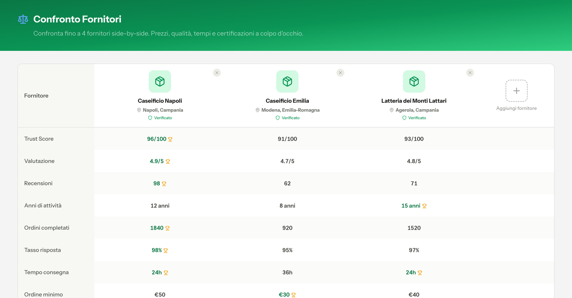
Task: Click trophy icon beside 98% response rate
Action: (166, 250)
